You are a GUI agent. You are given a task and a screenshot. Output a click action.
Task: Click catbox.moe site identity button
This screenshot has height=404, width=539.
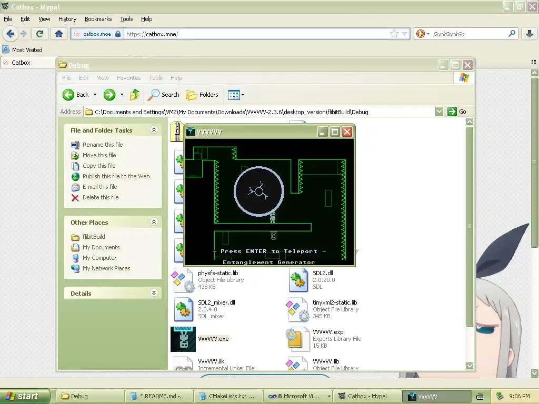tap(97, 34)
